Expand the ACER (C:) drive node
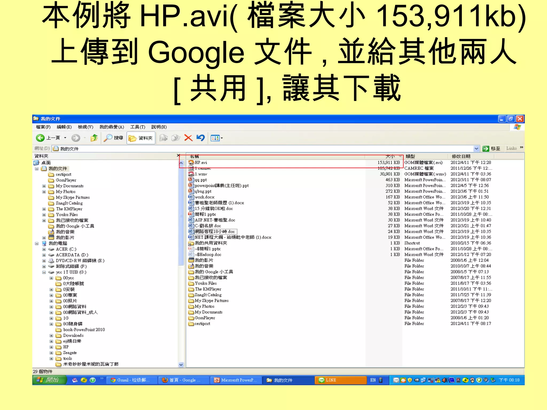The image size is (547, 410). pos(44,249)
